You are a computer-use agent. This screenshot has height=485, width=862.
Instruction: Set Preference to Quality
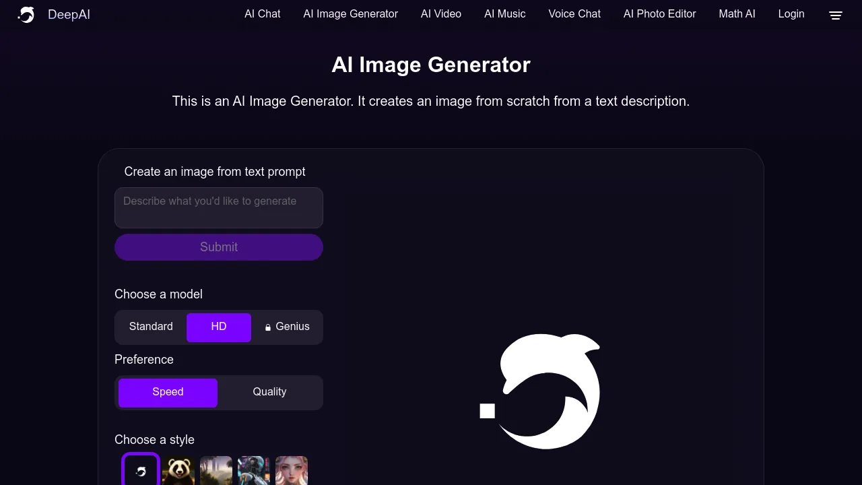pyautogui.click(x=269, y=392)
